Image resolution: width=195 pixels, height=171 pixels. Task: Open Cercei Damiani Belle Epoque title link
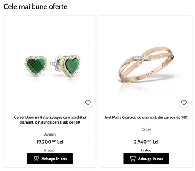click(x=50, y=120)
